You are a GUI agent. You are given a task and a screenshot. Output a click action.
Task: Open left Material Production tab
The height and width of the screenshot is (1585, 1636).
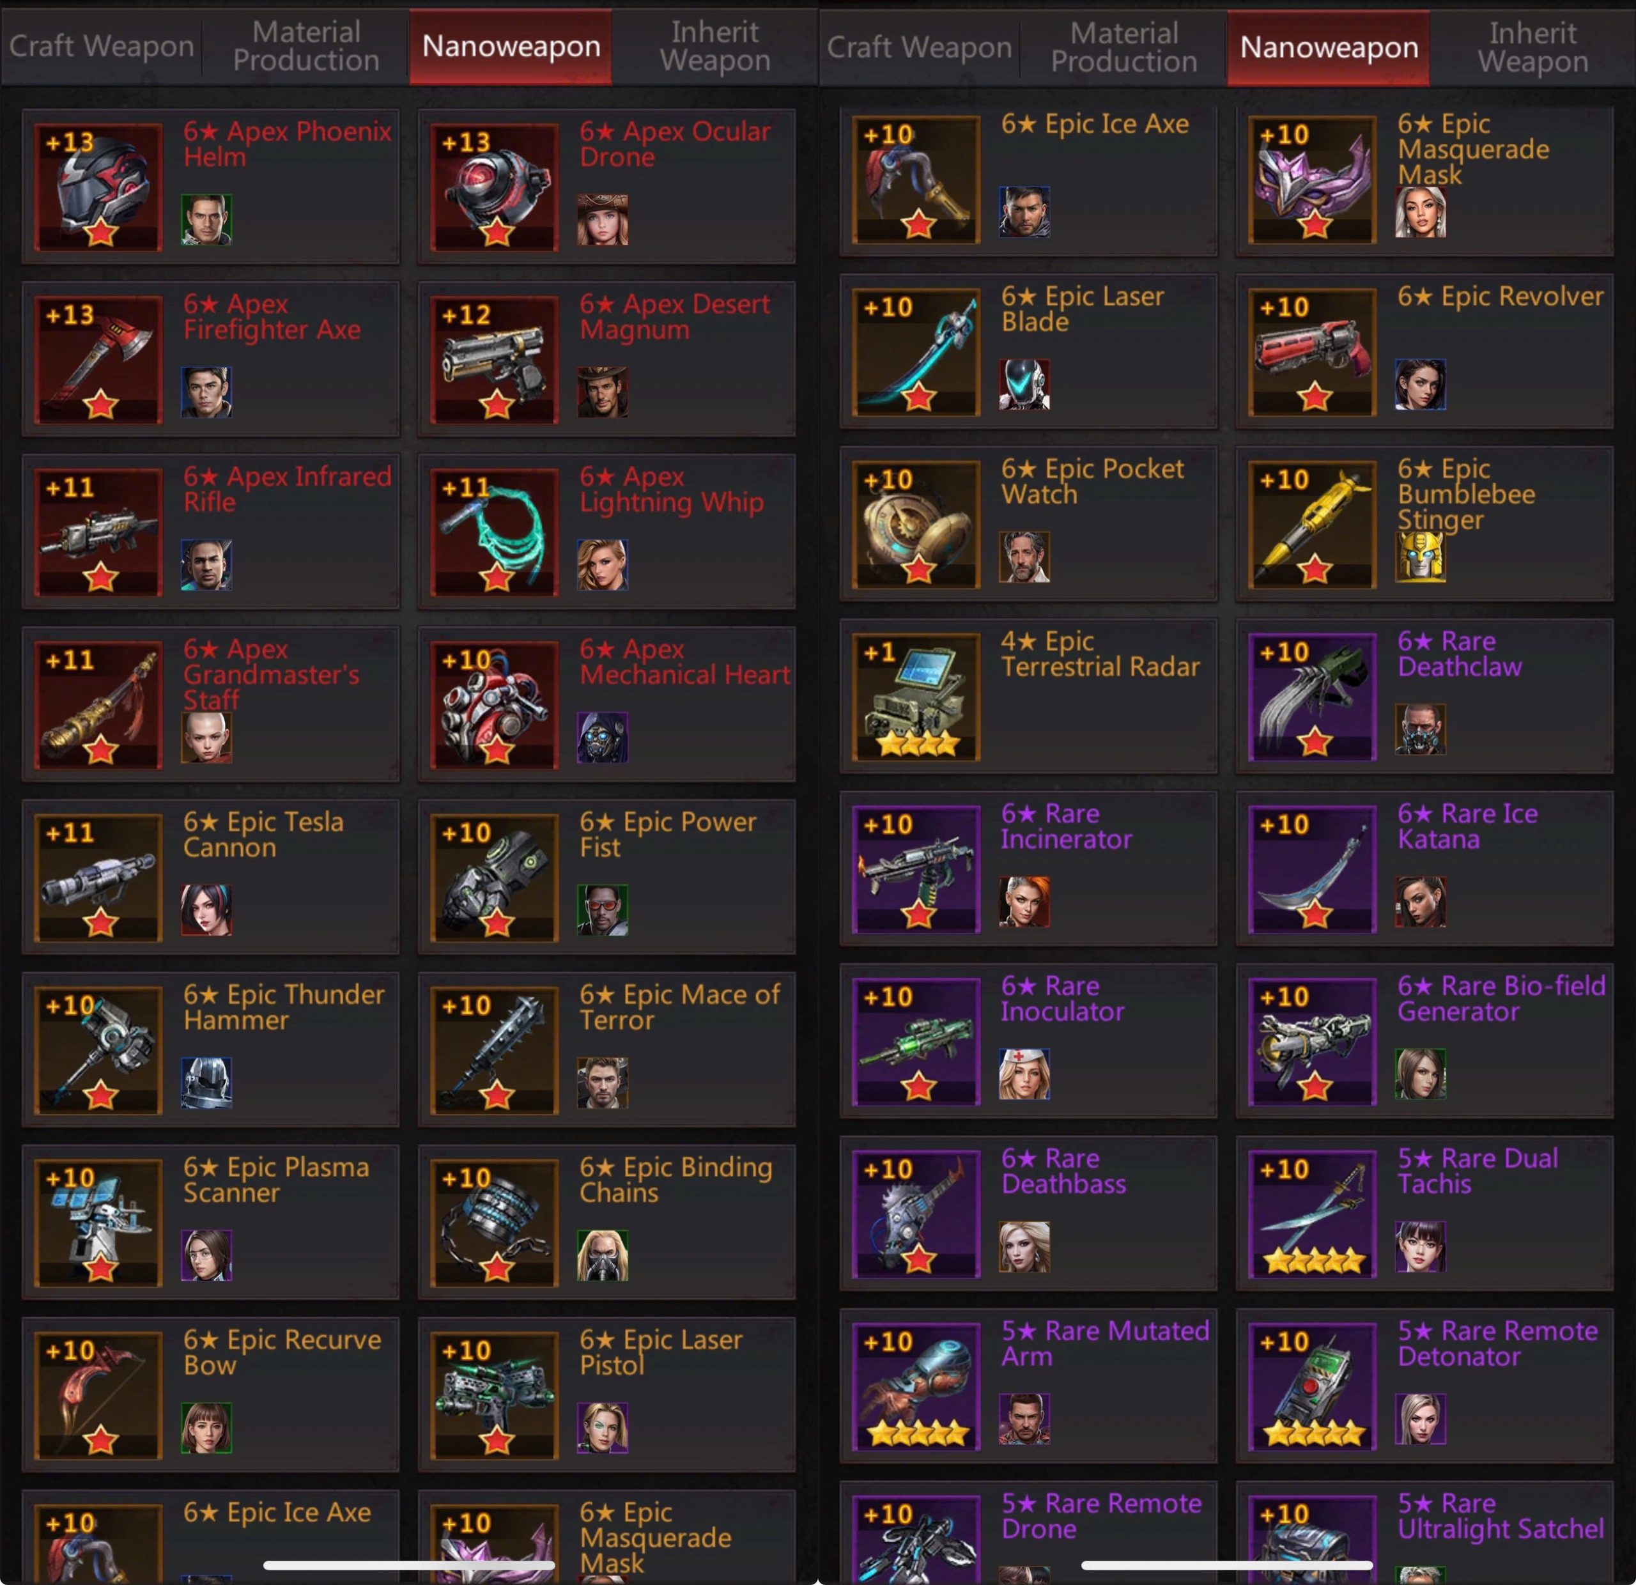coord(306,46)
